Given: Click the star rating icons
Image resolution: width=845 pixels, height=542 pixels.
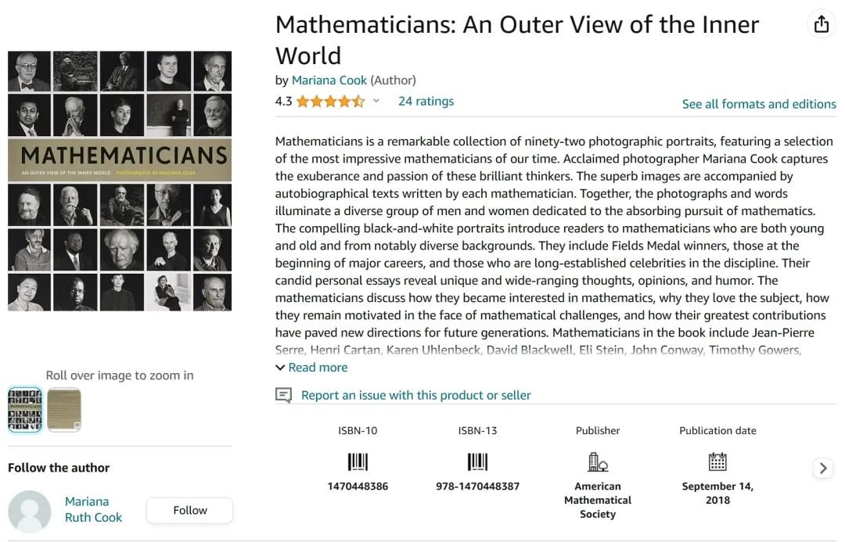Looking at the screenshot, I should (x=330, y=102).
